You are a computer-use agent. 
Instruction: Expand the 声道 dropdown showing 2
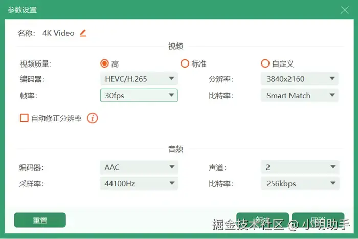click(300, 167)
